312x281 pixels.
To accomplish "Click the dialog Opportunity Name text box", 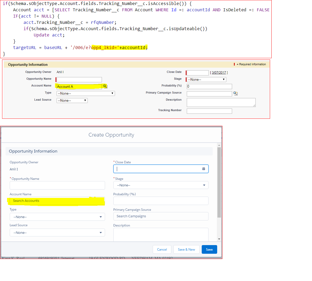I will pyautogui.click(x=57, y=185).
